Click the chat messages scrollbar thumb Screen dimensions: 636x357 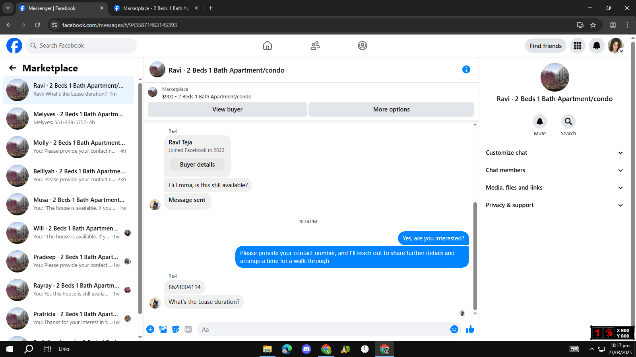click(475, 256)
